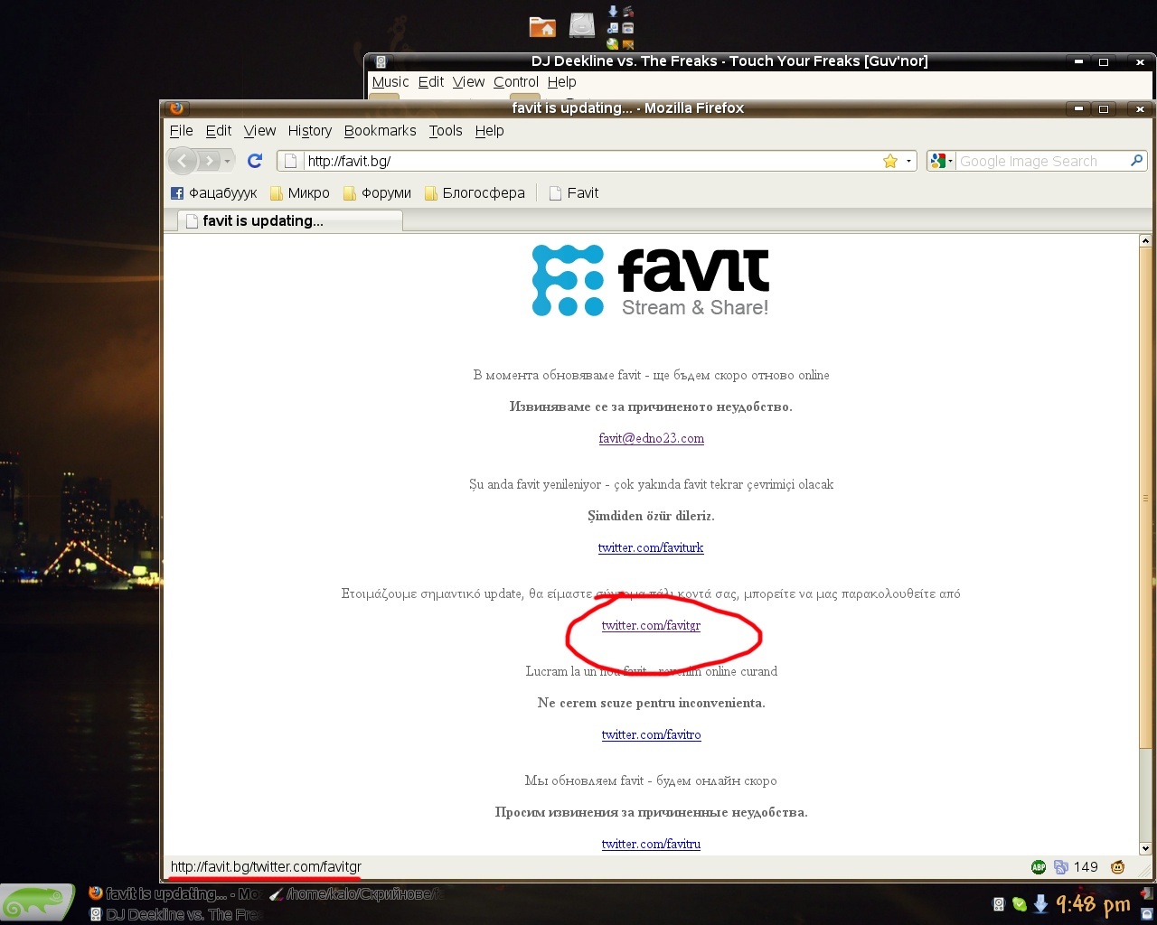Image resolution: width=1157 pixels, height=925 pixels.
Task: Click the favit logo image
Action: click(651, 280)
